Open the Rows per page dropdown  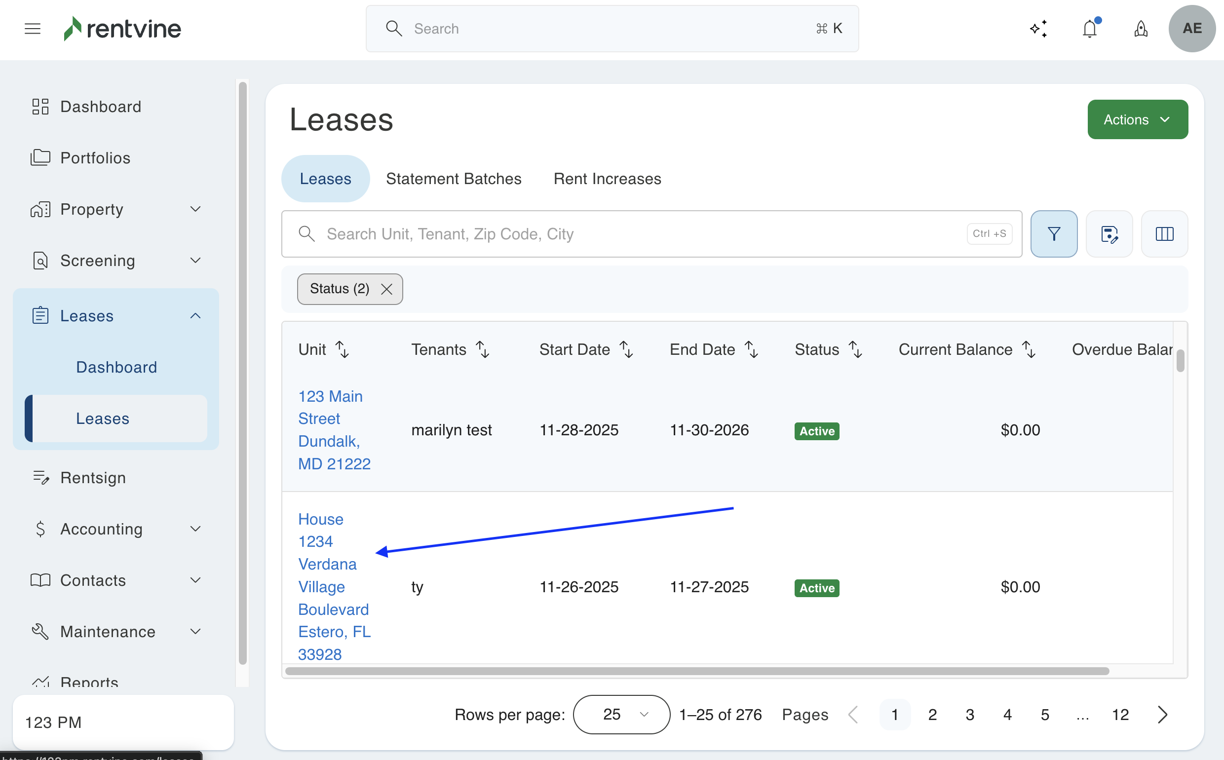coord(621,714)
